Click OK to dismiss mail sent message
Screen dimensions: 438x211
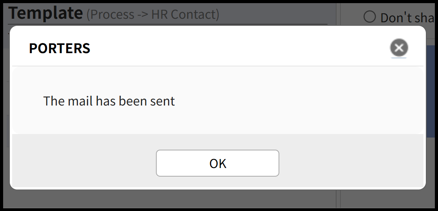tap(217, 163)
